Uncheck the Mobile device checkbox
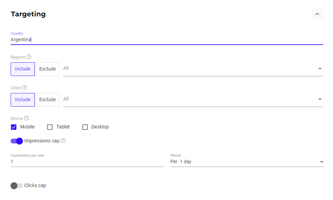This screenshot has width=333, height=200. pyautogui.click(x=13, y=127)
